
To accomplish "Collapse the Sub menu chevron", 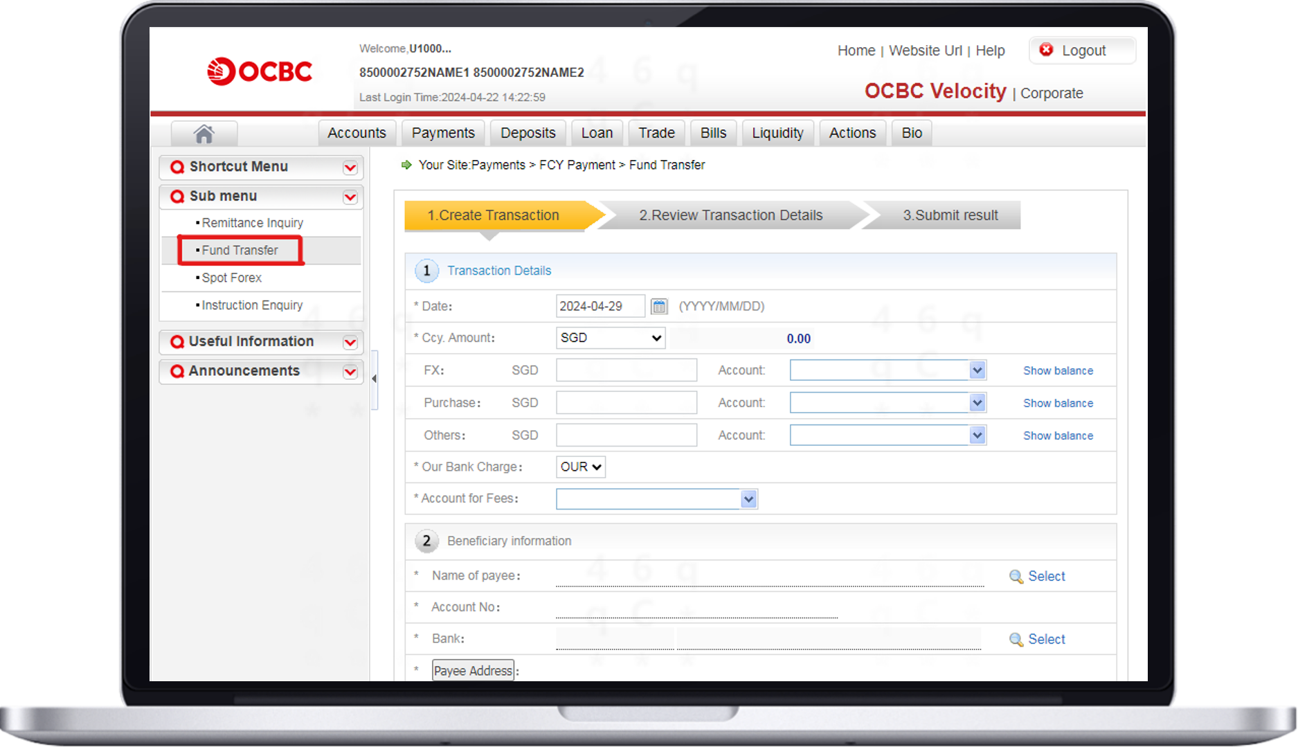I will tap(350, 197).
